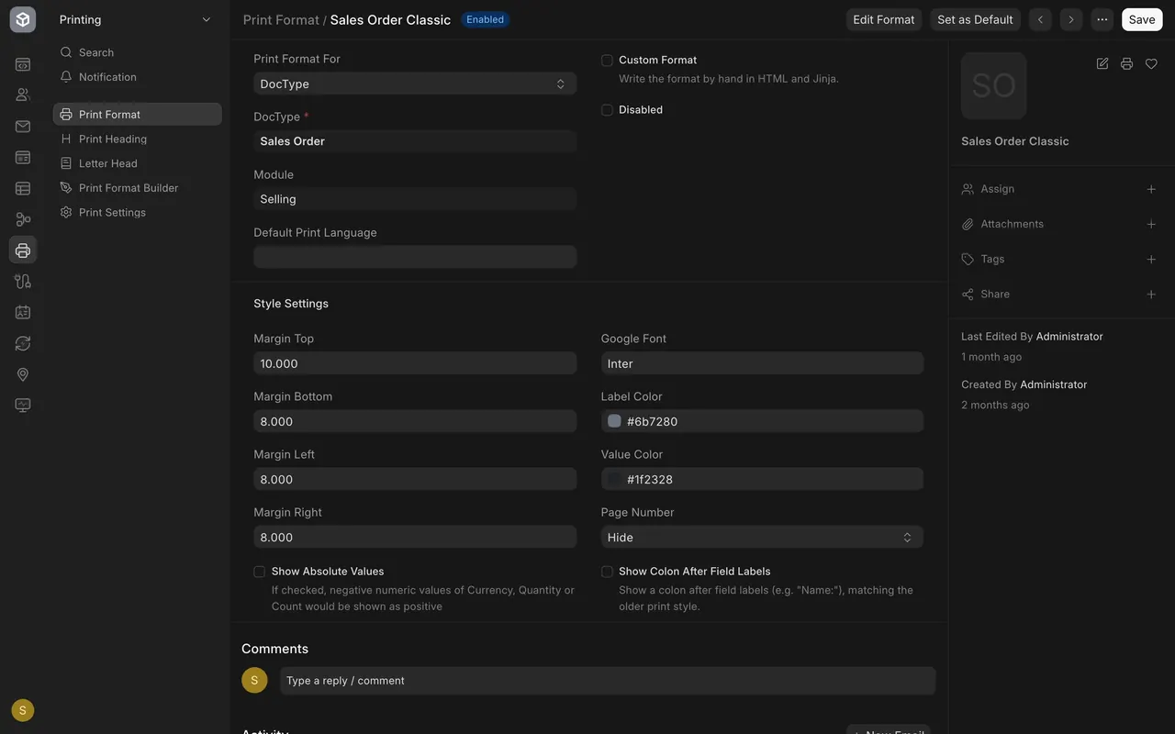Click the comment reply text box

608,681
